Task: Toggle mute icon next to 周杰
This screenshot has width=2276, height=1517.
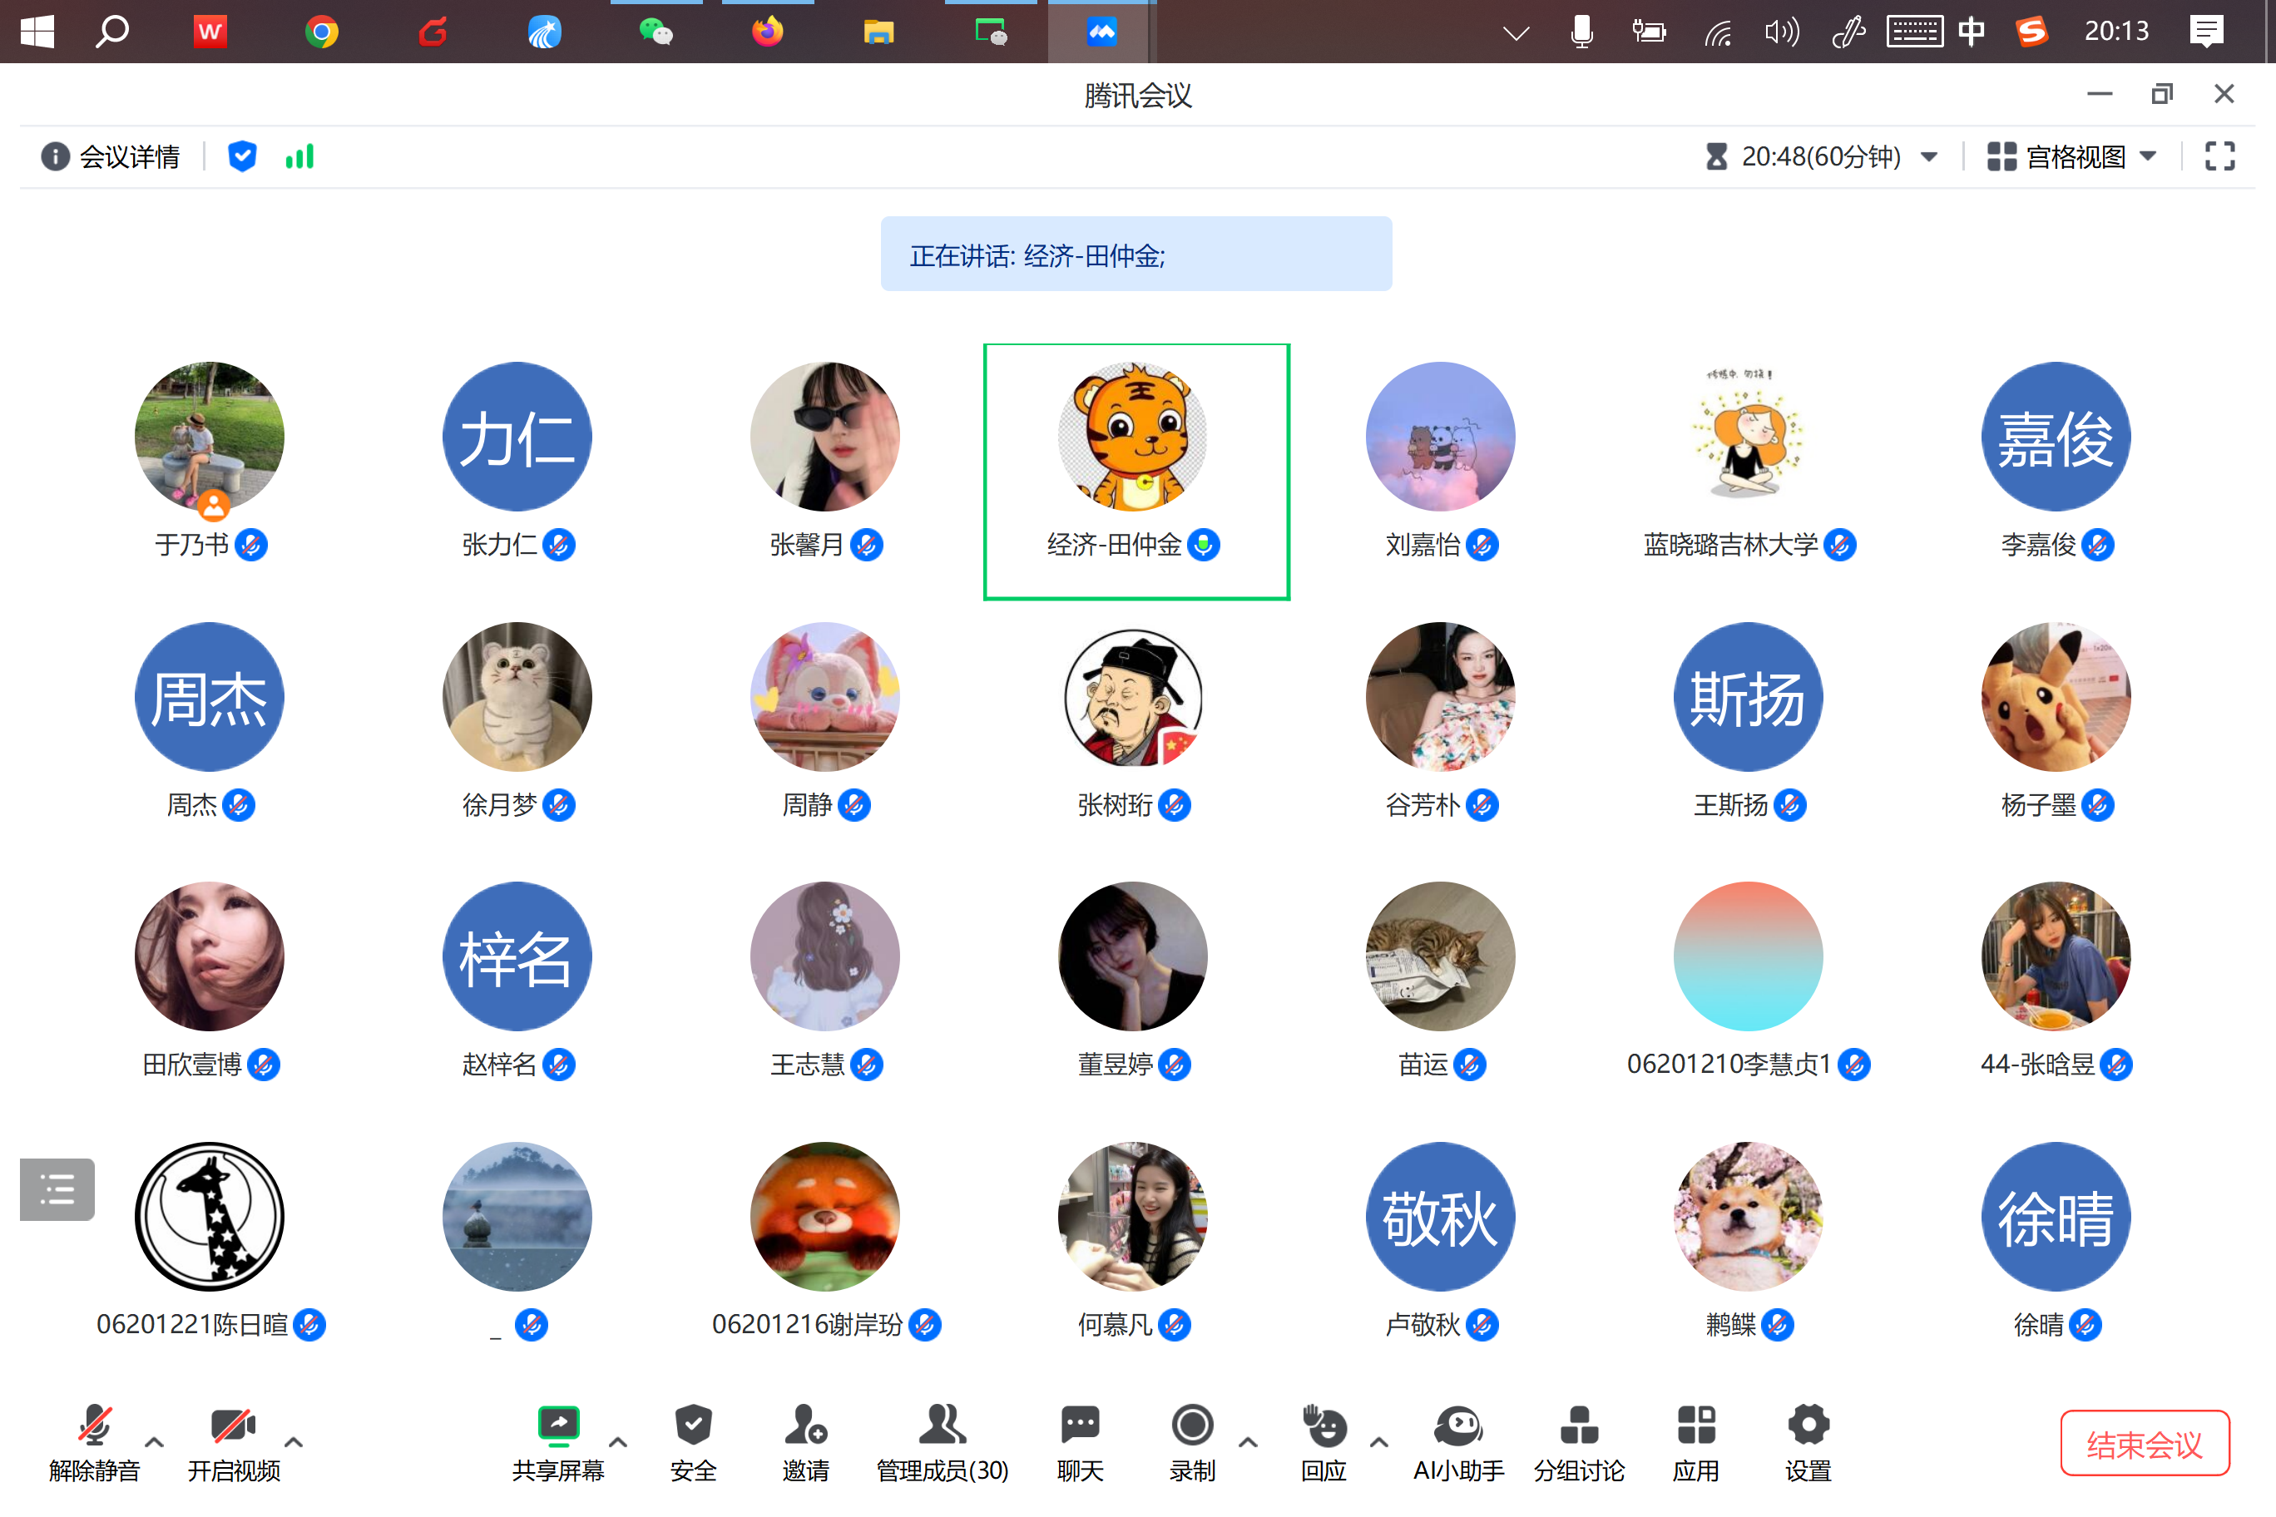Action: tap(238, 805)
